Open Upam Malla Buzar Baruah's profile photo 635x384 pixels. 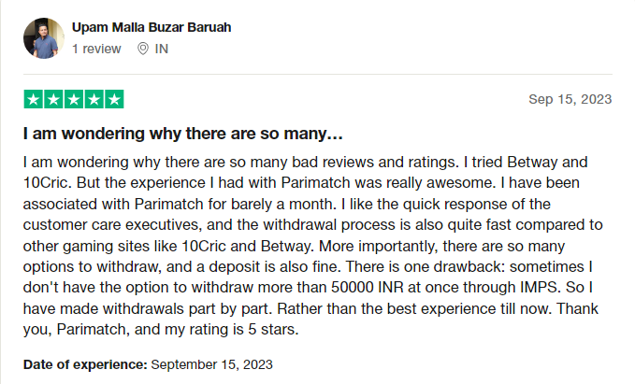pos(44,38)
